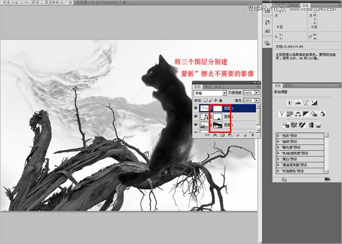This screenshot has width=342, height=244.
Task: Add a Hue/Saturation adjustment icon
Action: tap(290, 114)
